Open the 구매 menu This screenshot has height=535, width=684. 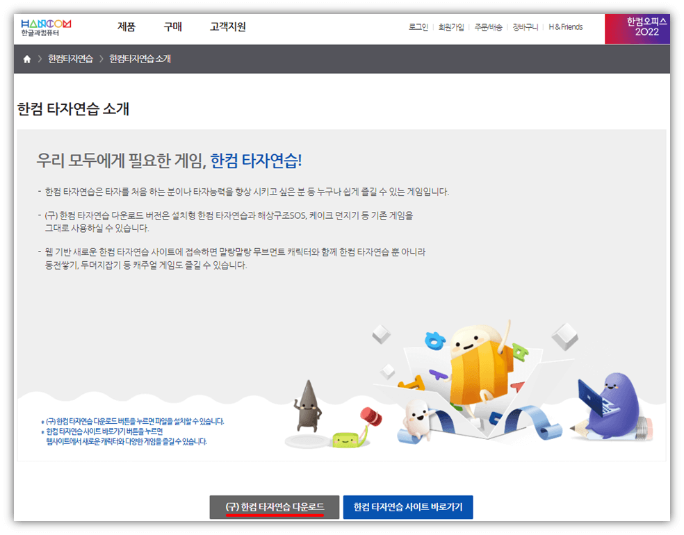point(173,27)
